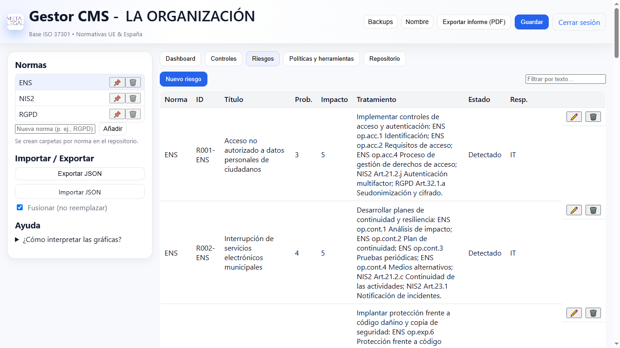Click Añadir to add a norm
This screenshot has width=620, height=348.
(x=113, y=129)
